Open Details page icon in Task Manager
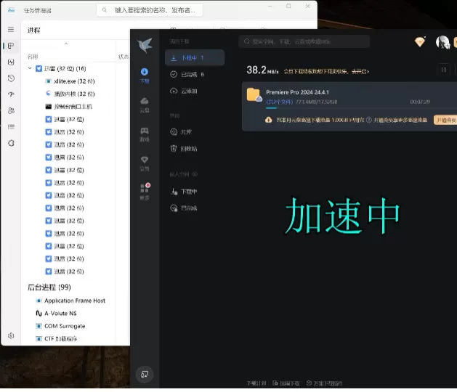Viewport: 457px width, 392px height. [x=11, y=127]
